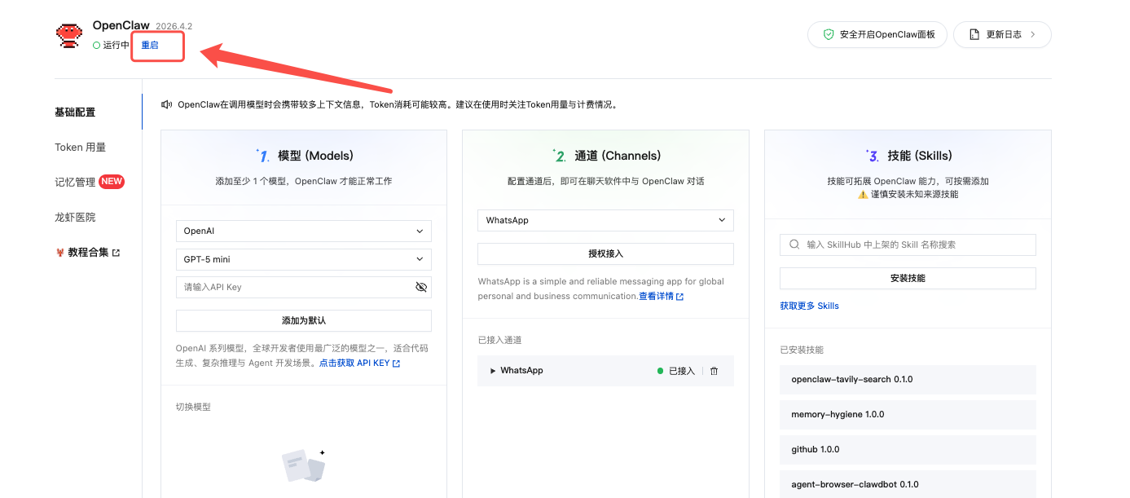Click the 重启 restart link
This screenshot has width=1130, height=498.
coord(150,46)
